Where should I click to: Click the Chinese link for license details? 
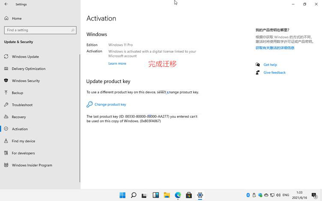coord(275,48)
